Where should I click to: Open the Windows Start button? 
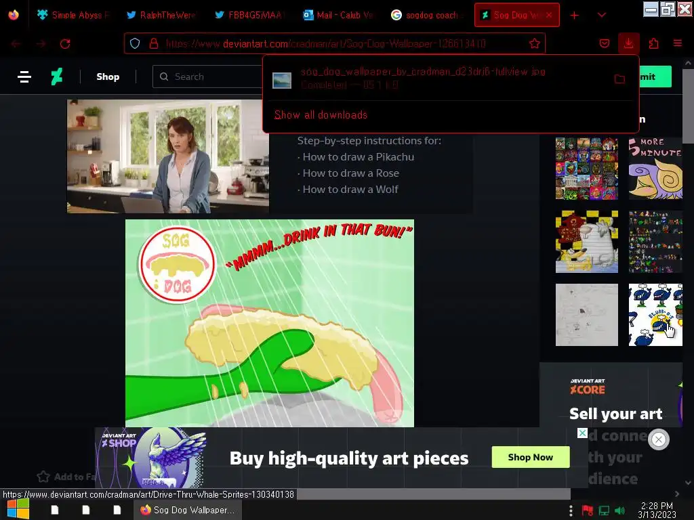tap(18, 509)
